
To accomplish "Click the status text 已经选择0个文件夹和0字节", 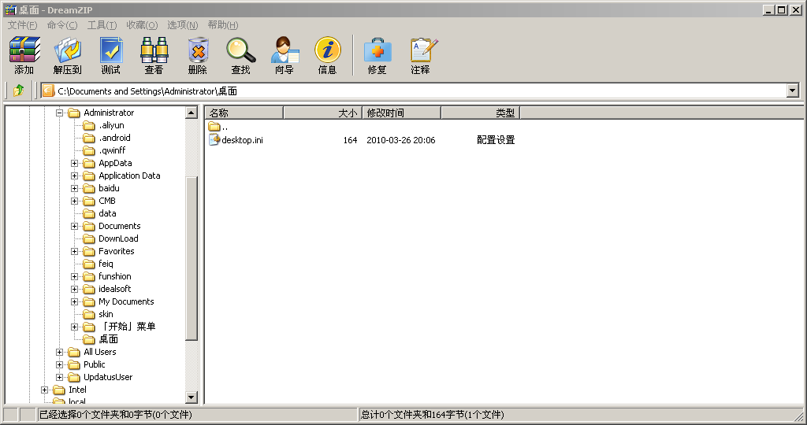I will point(115,414).
